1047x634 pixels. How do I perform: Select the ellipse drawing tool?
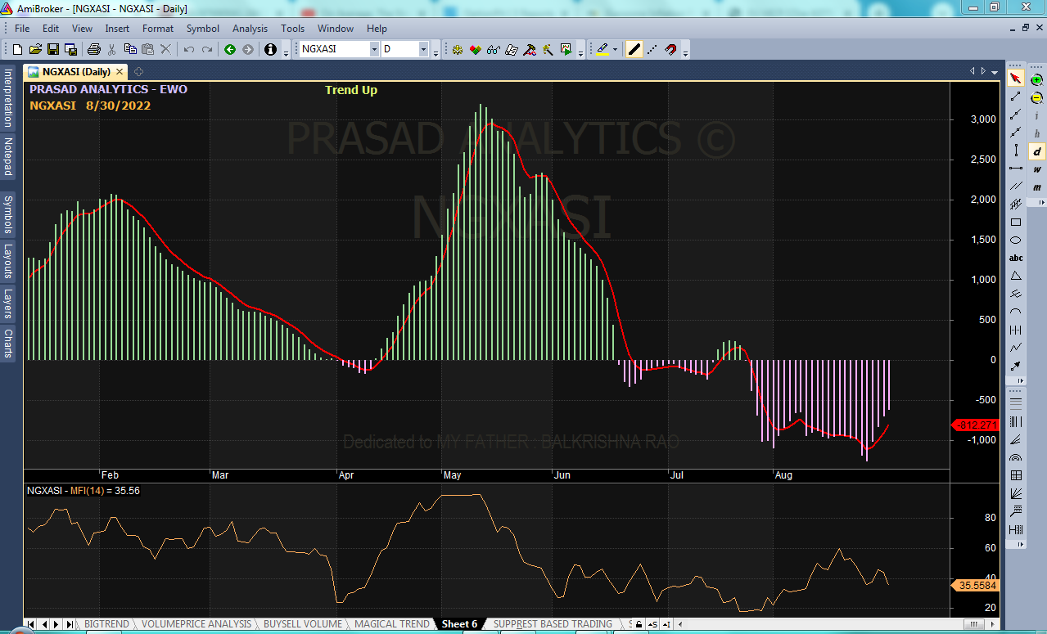(1016, 240)
